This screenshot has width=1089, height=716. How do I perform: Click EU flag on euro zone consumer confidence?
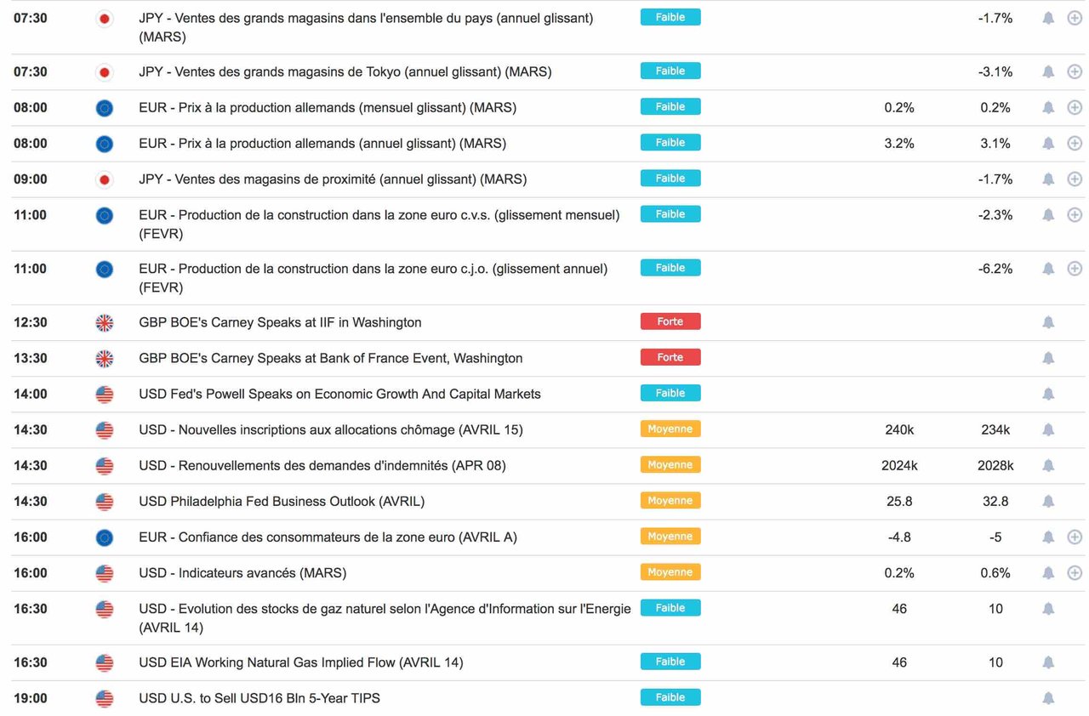(105, 537)
